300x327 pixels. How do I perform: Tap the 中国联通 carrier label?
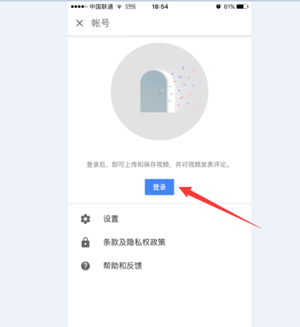[101, 7]
